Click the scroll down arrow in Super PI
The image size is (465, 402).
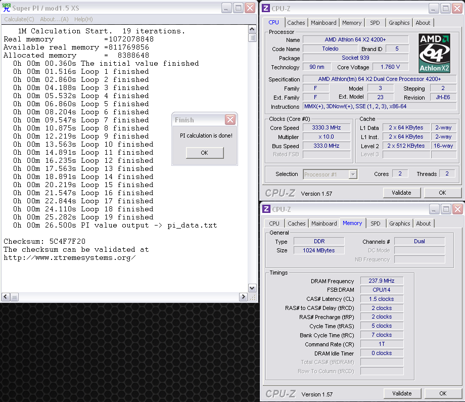tap(252, 288)
